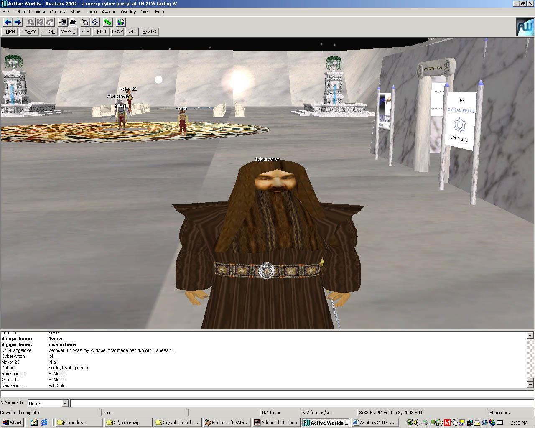535x428 pixels.
Task: Click the globe web icon in toolbar
Action: (x=121, y=22)
